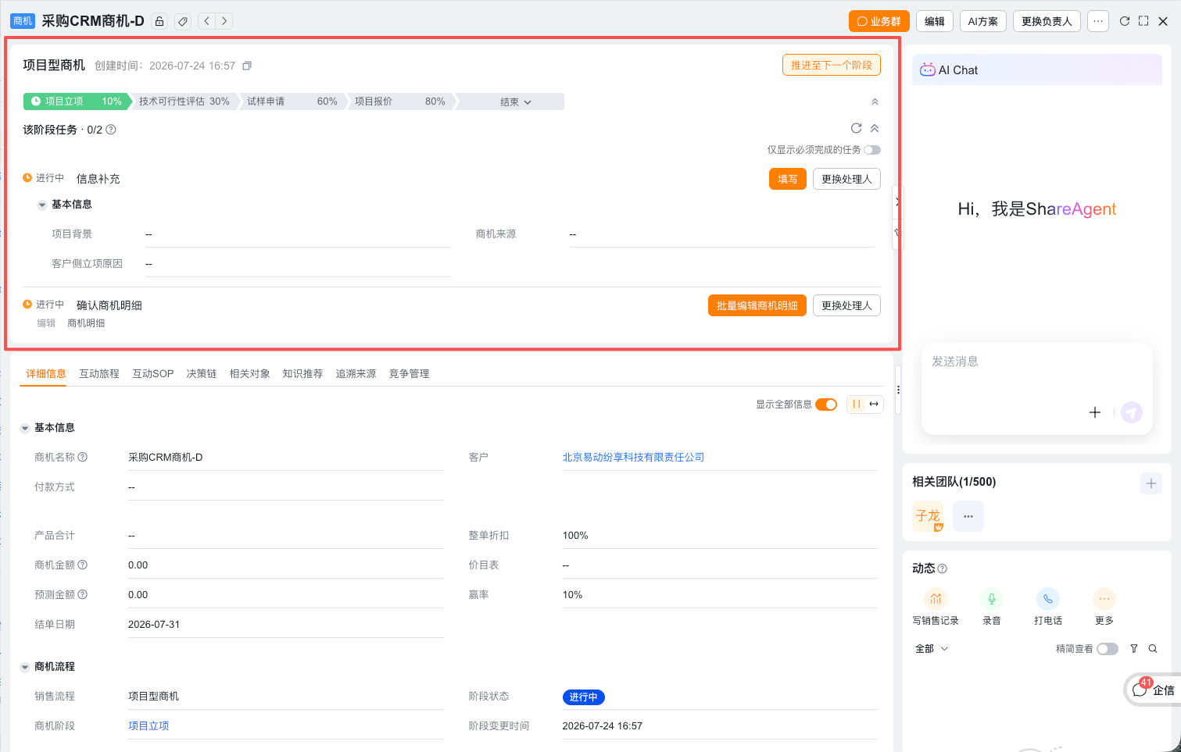Refresh the stage tasks list
The height and width of the screenshot is (752, 1181).
pos(856,128)
